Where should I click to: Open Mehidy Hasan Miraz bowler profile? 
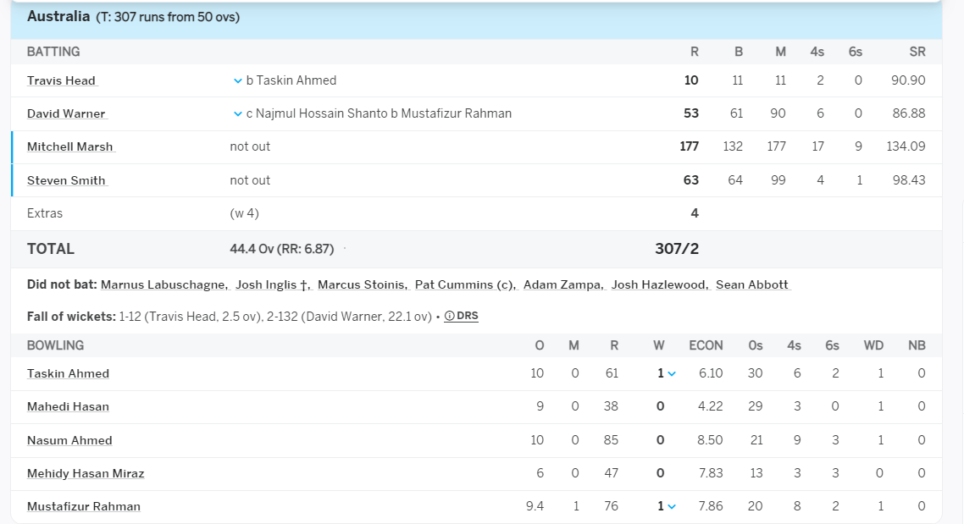point(86,473)
